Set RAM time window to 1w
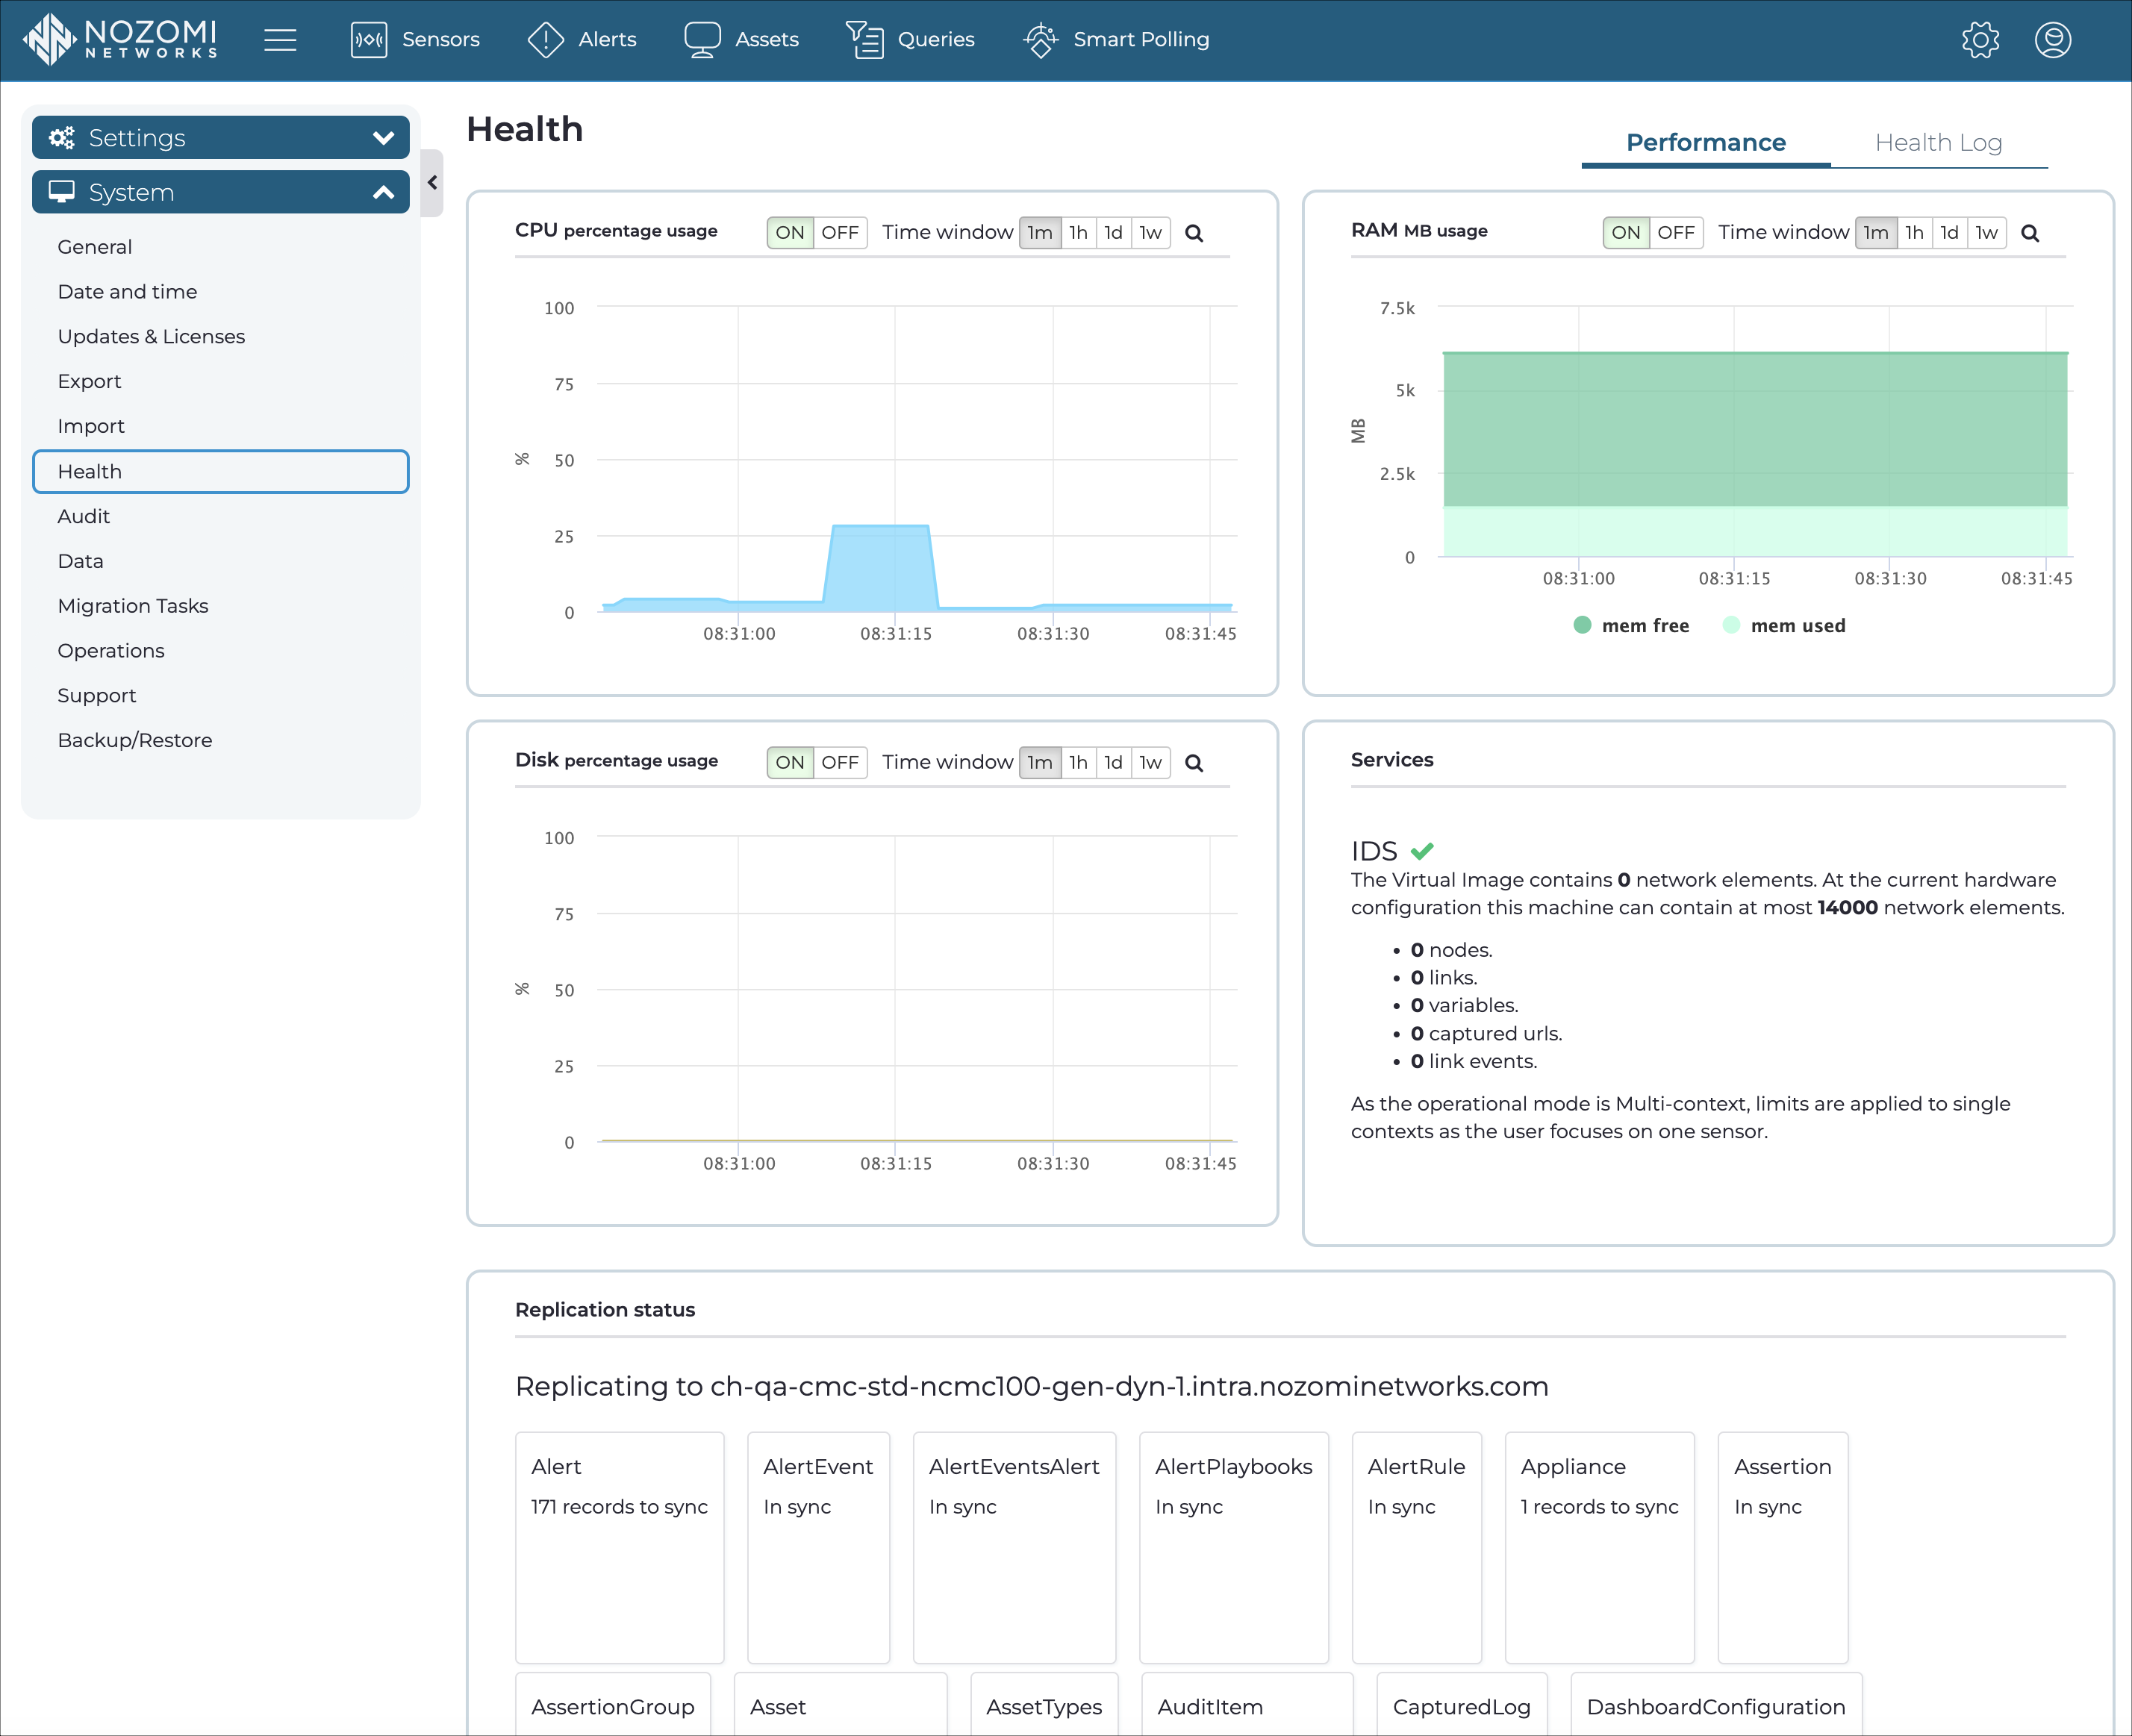This screenshot has width=2132, height=1736. [1987, 233]
